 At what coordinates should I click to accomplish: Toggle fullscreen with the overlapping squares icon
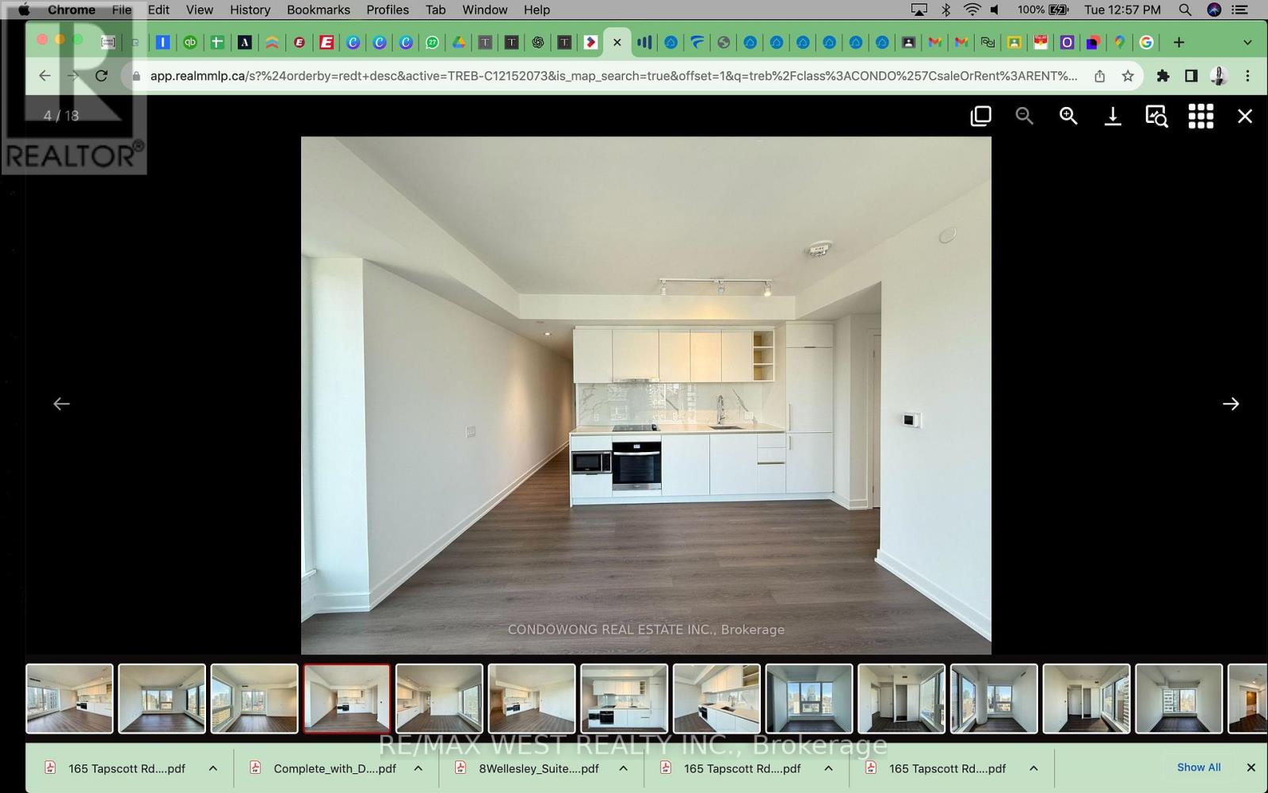click(x=980, y=117)
